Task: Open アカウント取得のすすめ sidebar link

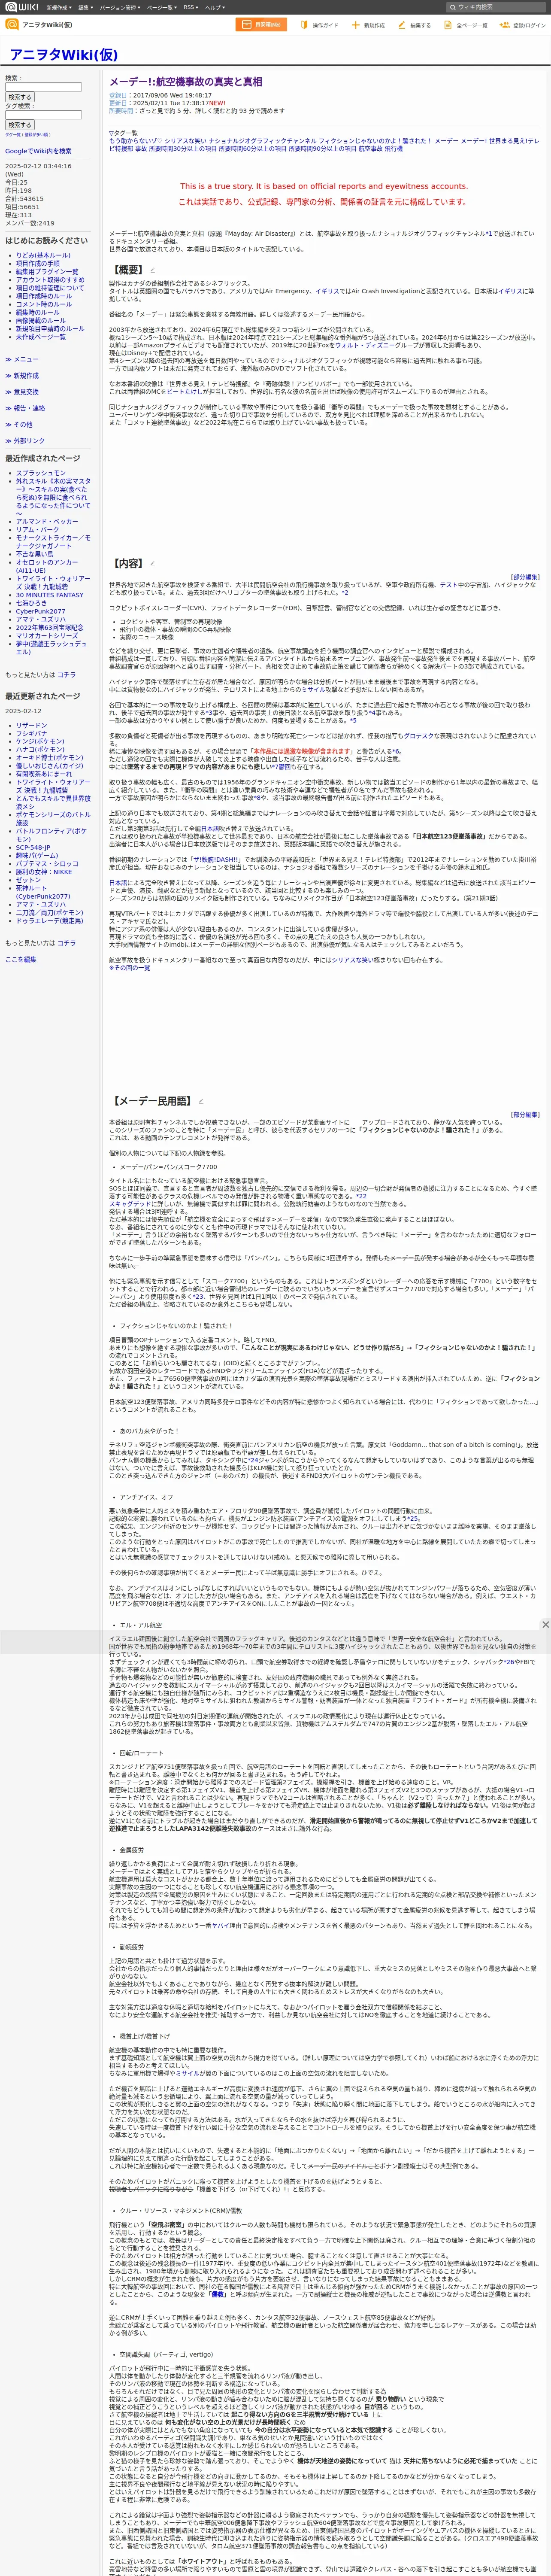Action: (x=50, y=279)
